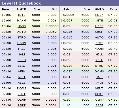Open PERT link at ask 0.08
The width and height of the screenshot is (119, 108).
coord(99,94)
